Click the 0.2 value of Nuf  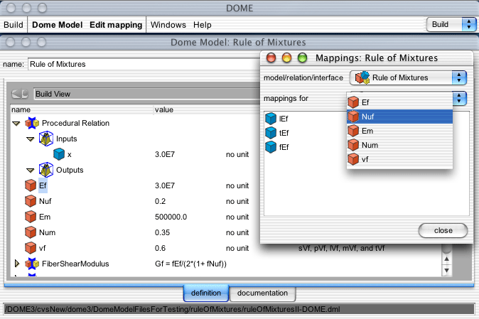[161, 201]
